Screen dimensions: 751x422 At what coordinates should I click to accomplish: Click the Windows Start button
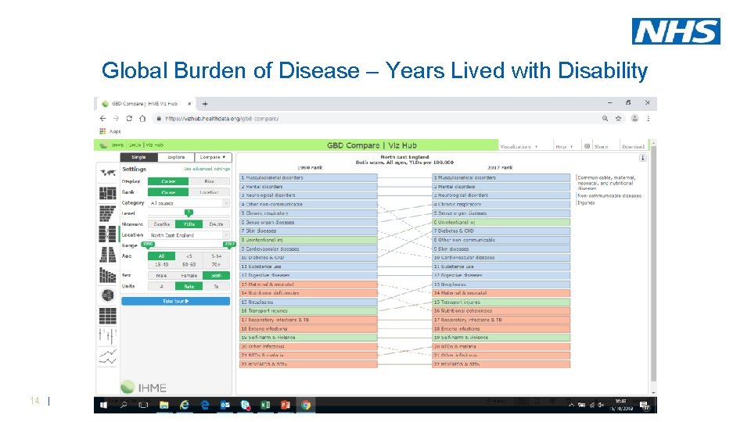(x=103, y=406)
